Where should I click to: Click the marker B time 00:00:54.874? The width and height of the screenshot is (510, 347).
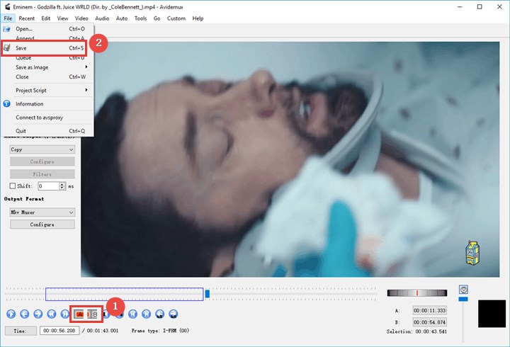(x=429, y=322)
